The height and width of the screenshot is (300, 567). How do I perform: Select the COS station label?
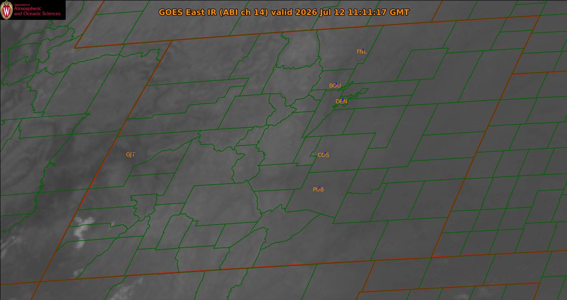click(x=323, y=155)
